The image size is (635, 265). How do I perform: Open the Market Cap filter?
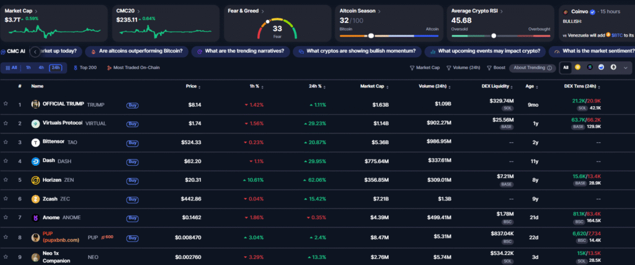point(424,68)
